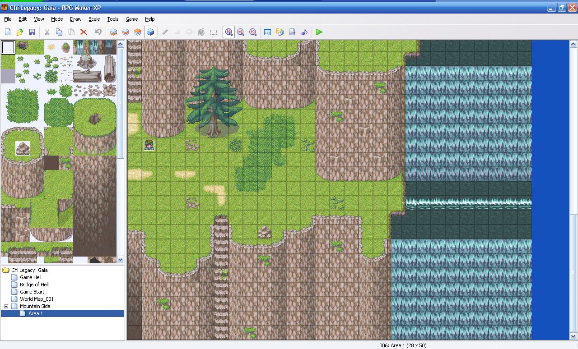Pick the fallen log tile in the palette
Screen dimensions: 578x349
pos(88,76)
